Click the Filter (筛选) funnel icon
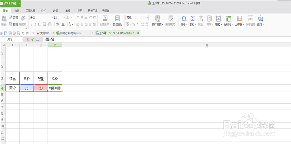The image size is (291, 144). (201, 19)
